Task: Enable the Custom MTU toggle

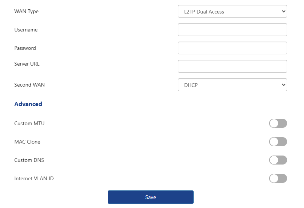Action: tap(278, 123)
